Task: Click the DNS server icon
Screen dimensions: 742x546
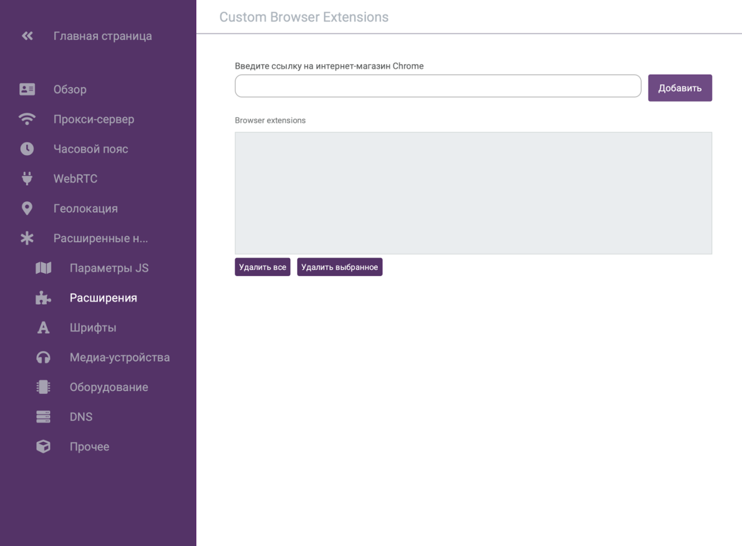Action: [43, 416]
